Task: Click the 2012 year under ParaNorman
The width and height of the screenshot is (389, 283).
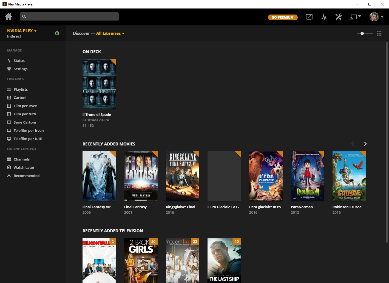Action: 295,212
